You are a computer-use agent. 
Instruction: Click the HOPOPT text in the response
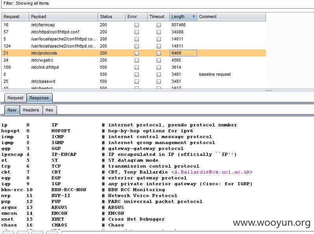pos(61,131)
